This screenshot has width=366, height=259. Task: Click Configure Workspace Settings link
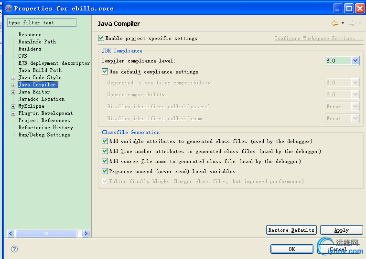319,38
